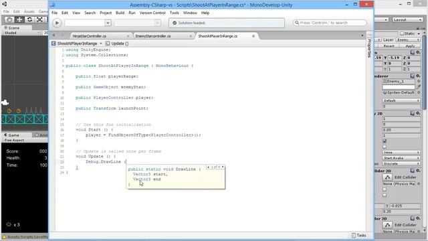The image size is (428, 241).
Task: Click the Transform Y position field -5.19
Action: coord(395,58)
